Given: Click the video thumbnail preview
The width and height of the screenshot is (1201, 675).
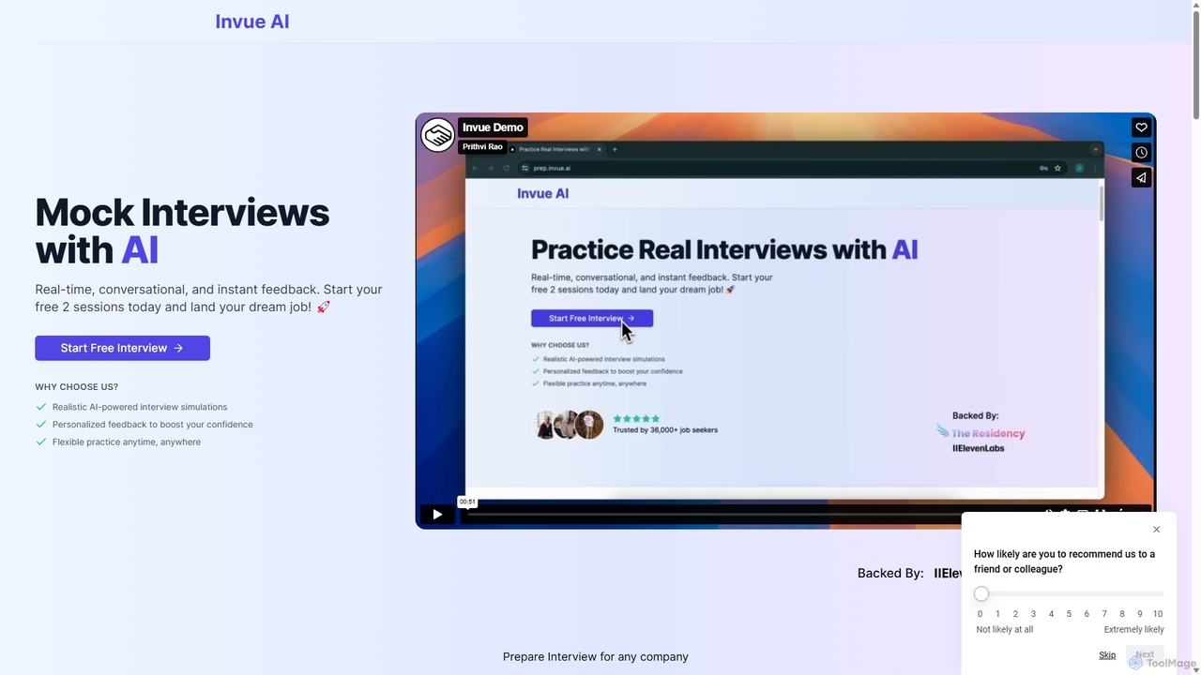Looking at the screenshot, I should point(785,319).
